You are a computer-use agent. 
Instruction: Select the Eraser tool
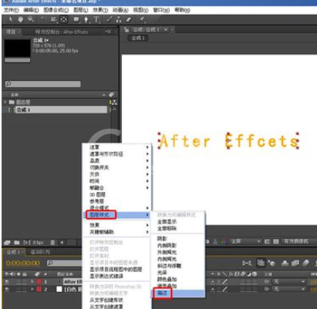point(129,19)
